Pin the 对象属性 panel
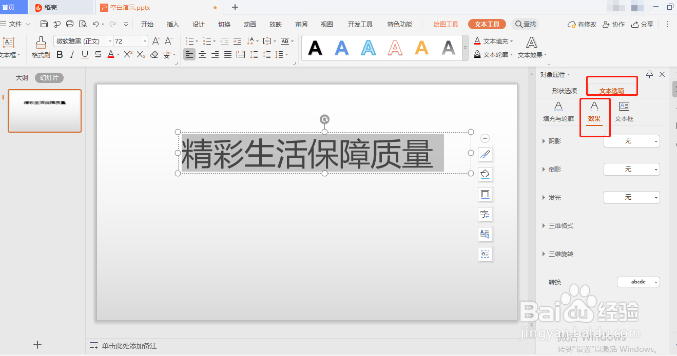Screen dimensions: 677x356 pos(649,74)
